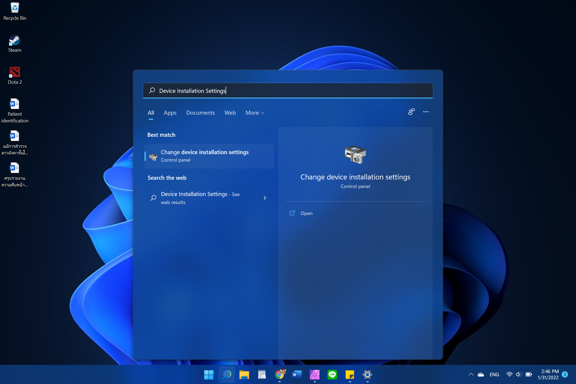Click the search feedback people icon

tap(411, 112)
